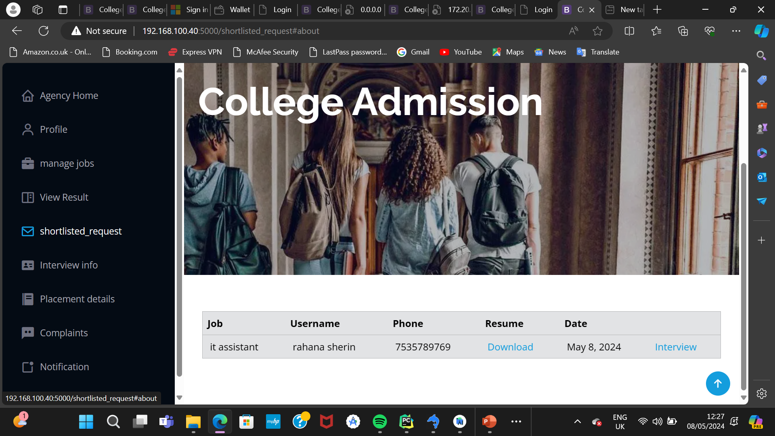775x436 pixels.
Task: Click the Interview info ID-card icon
Action: 27,265
